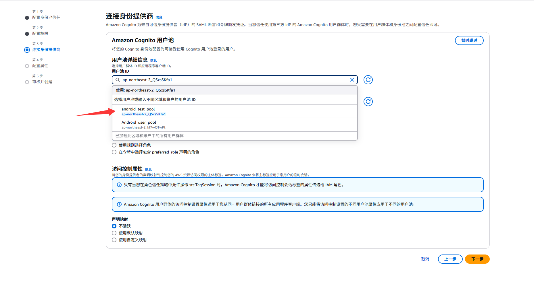Image resolution: width=534 pixels, height=305 pixels.
Task: Select step 3 连接身份提供商 indicator
Action: (27, 50)
